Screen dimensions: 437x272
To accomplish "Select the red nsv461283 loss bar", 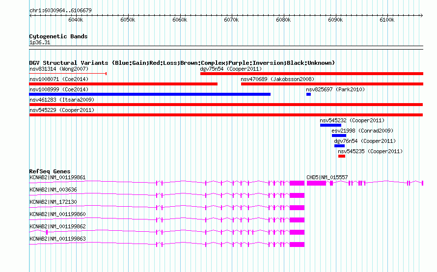I will (x=226, y=105).
